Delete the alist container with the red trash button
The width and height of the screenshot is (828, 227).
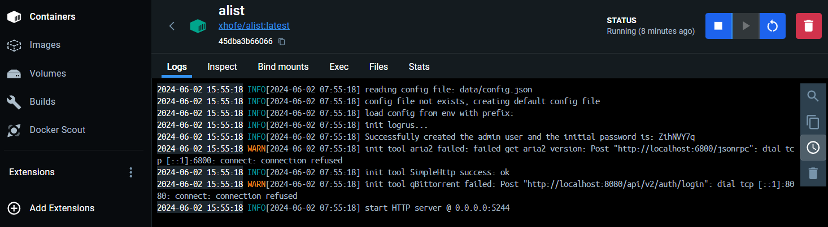click(x=809, y=26)
